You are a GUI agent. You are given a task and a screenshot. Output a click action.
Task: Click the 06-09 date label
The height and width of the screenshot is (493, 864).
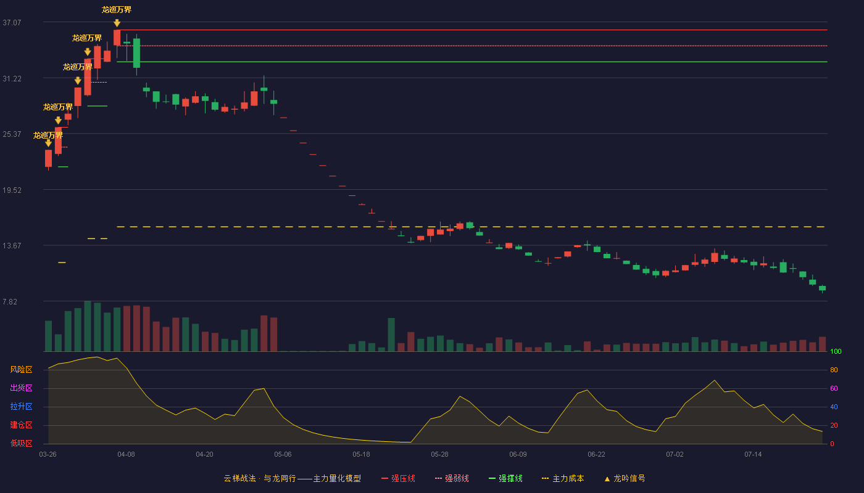[x=518, y=454]
